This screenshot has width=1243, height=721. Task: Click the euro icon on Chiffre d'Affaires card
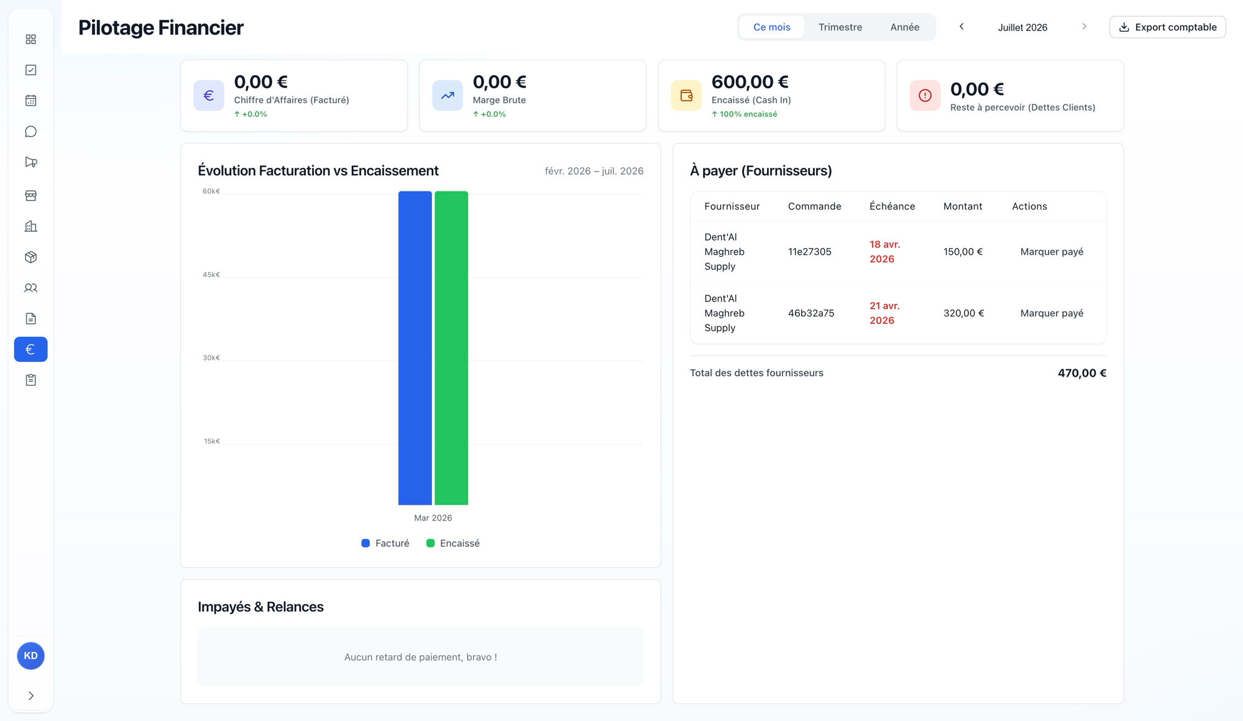pyautogui.click(x=209, y=96)
